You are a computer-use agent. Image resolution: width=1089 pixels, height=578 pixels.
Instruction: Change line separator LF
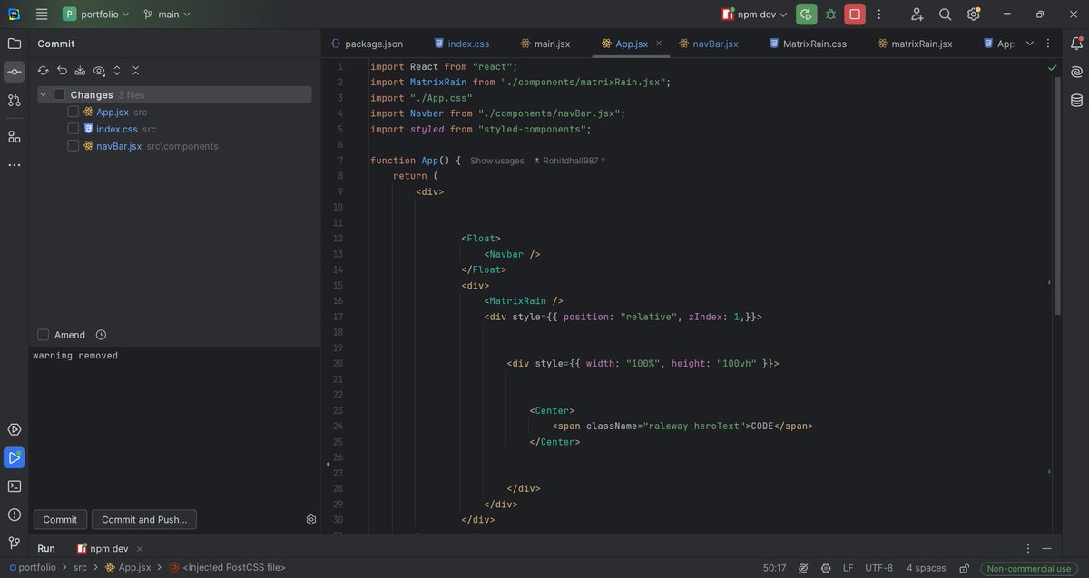[848, 568]
